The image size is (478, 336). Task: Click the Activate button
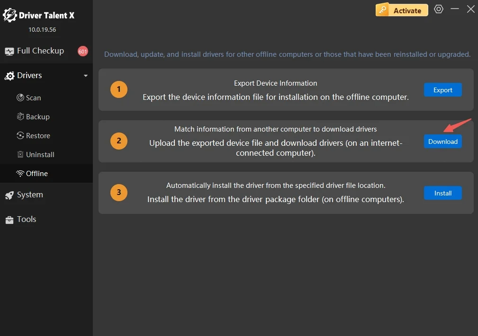(x=402, y=10)
